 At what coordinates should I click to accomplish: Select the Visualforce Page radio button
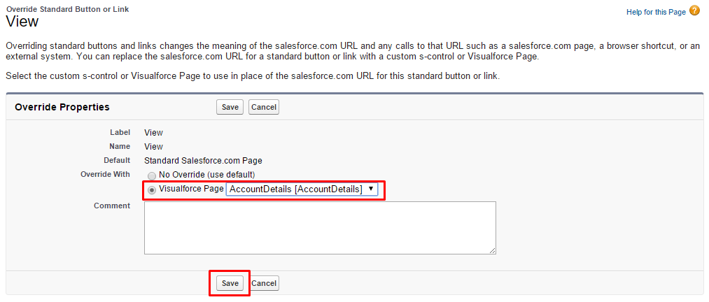tap(151, 189)
